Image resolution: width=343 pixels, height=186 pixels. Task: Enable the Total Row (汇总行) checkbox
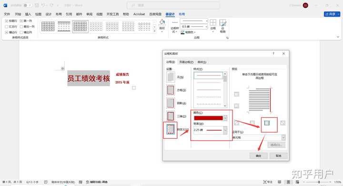point(7,27)
